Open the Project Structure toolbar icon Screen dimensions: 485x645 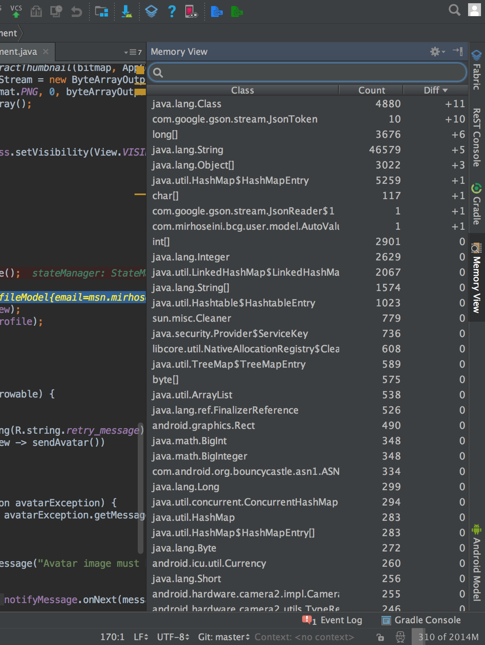click(102, 11)
